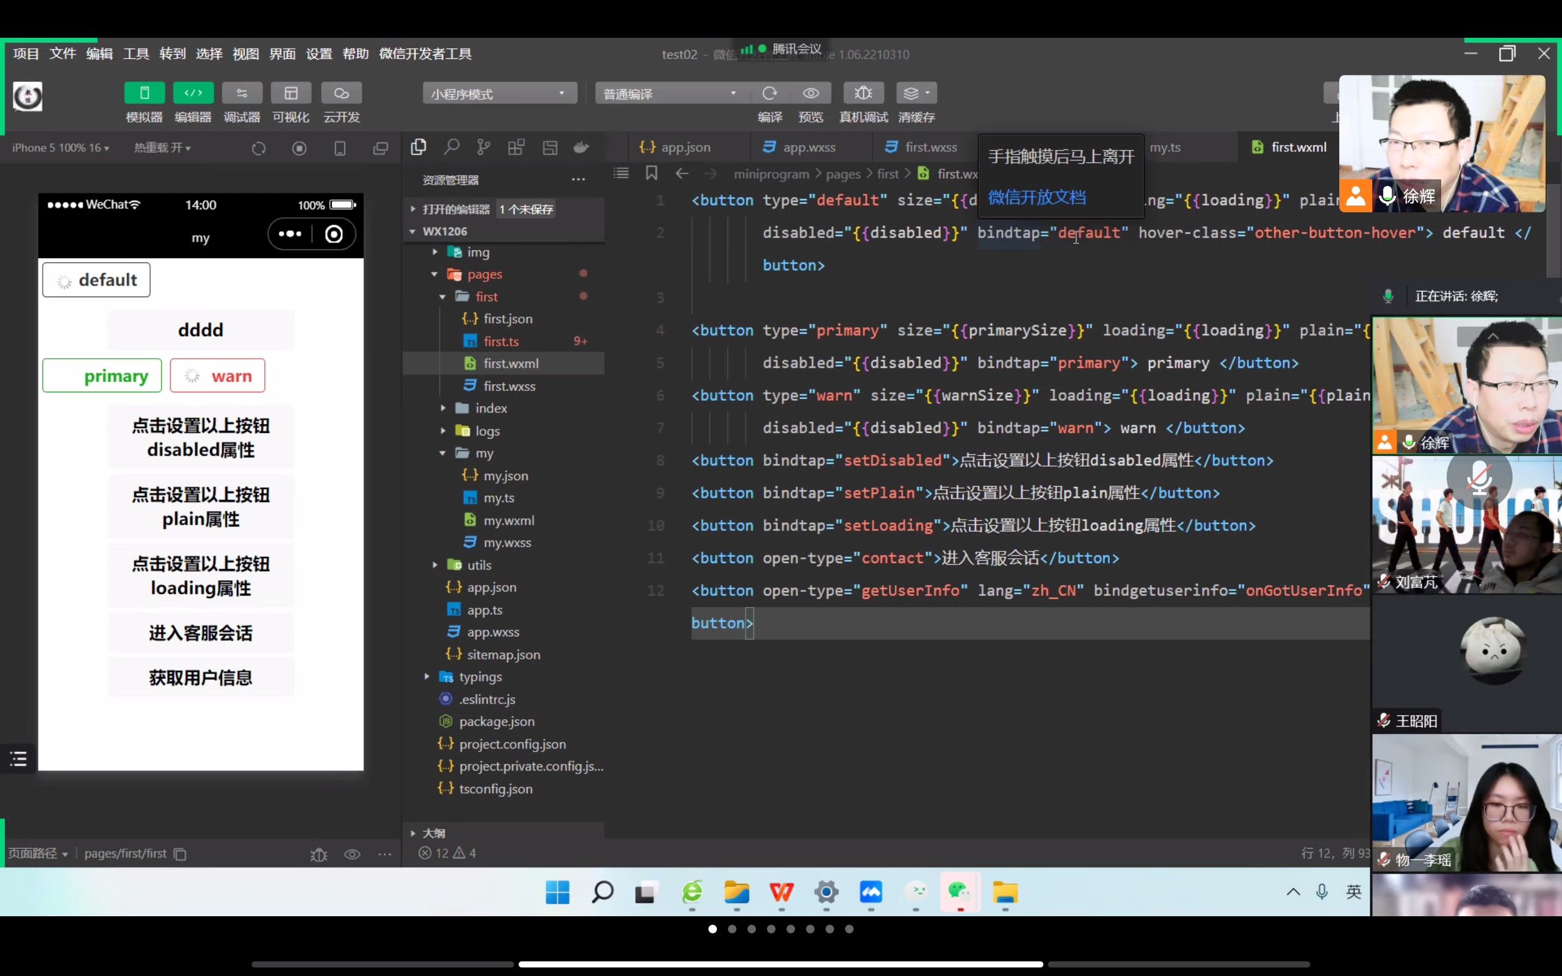Image resolution: width=1562 pixels, height=976 pixels.
Task: Click the compile refresh icon
Action: pos(769,93)
